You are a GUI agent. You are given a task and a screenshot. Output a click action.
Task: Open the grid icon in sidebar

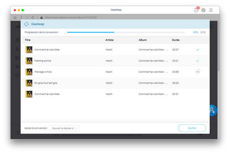point(17,67)
